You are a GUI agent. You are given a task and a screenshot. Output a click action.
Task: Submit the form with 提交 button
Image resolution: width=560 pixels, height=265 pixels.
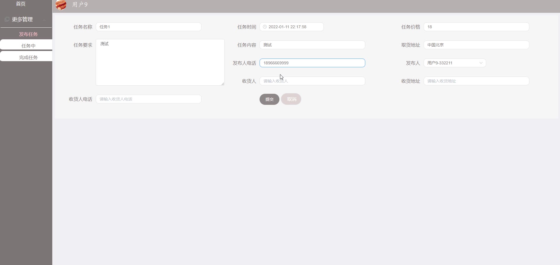point(269,99)
